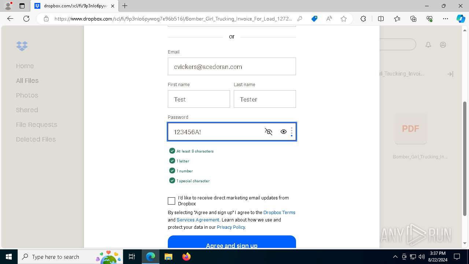
Task: Open File Explorer from taskbar
Action: click(x=168, y=257)
